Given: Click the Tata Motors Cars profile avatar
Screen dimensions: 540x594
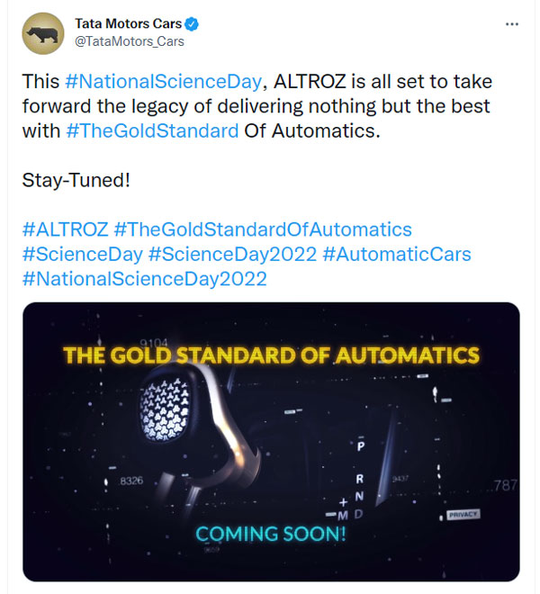Looking at the screenshot, I should pyautogui.click(x=42, y=34).
